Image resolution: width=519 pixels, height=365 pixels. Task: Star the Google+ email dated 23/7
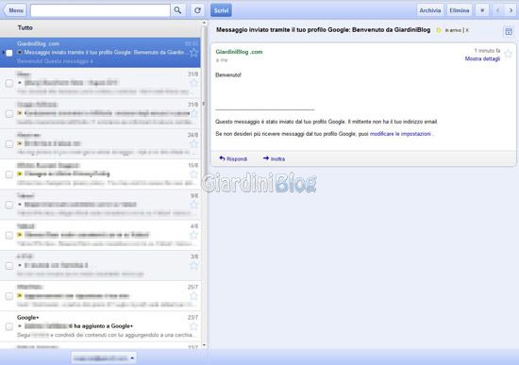pyautogui.click(x=193, y=326)
